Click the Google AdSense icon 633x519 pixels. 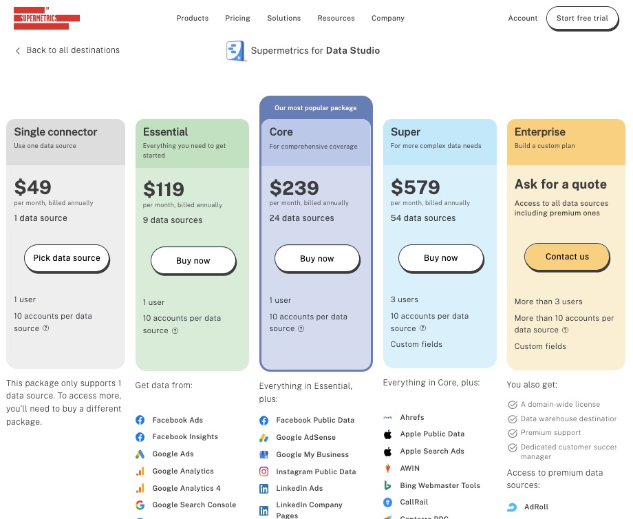pos(264,437)
